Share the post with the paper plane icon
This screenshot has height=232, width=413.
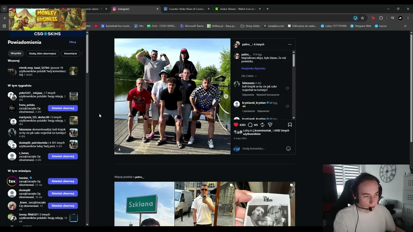270,125
